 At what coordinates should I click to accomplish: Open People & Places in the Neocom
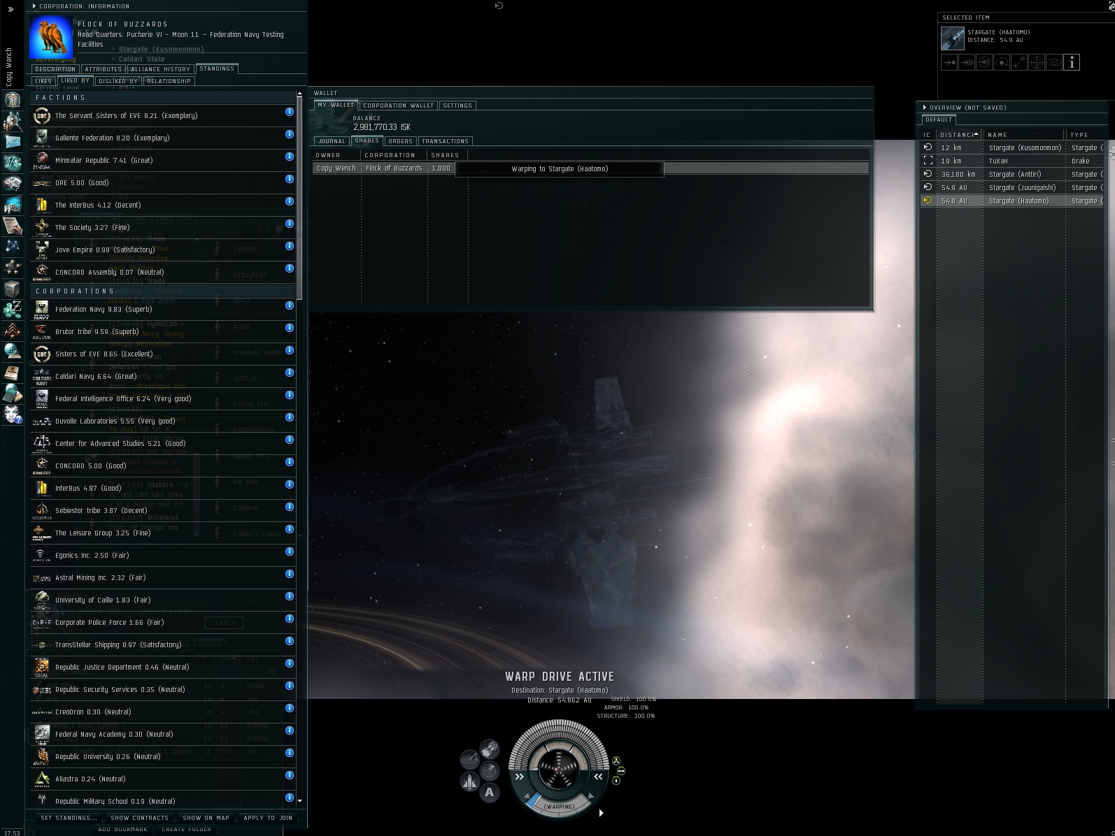pos(12,121)
